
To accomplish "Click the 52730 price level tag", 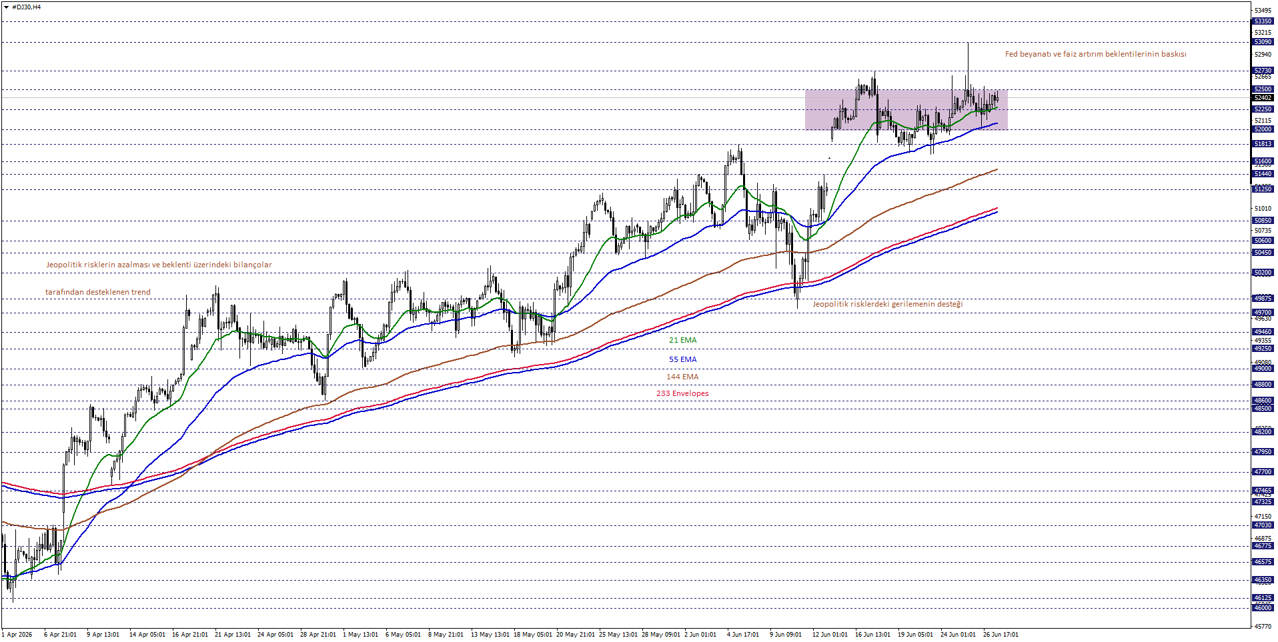I will pyautogui.click(x=1263, y=71).
